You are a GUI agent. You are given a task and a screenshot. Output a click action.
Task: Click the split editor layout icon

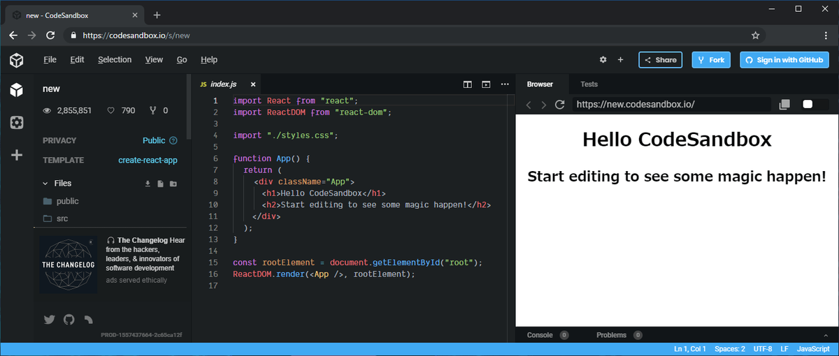(x=468, y=84)
